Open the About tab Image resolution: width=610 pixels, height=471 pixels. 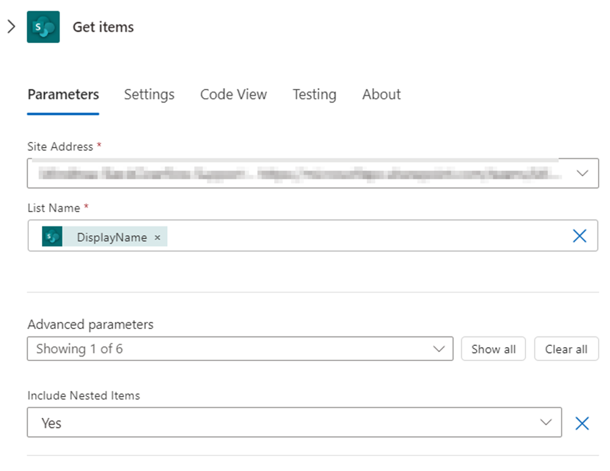tap(381, 94)
